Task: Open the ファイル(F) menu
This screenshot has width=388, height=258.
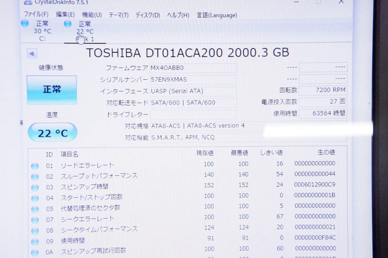Action: [x=36, y=14]
